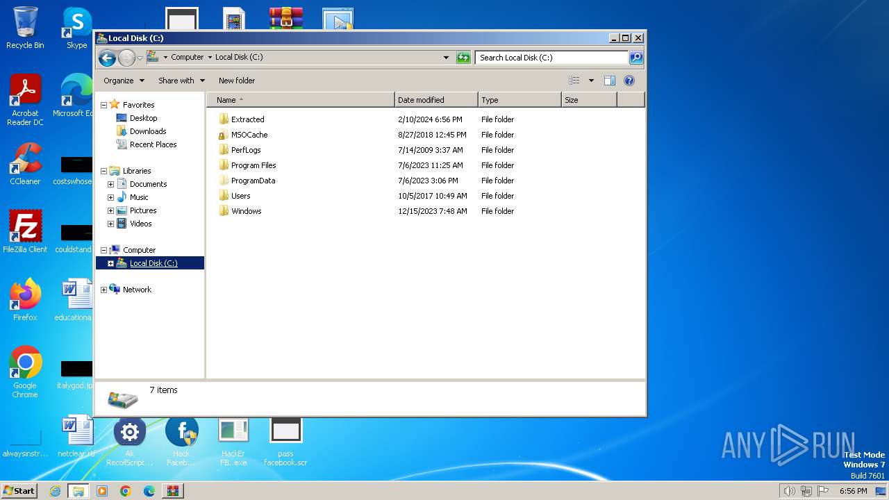Select the Users folder icon
Screen dimensions: 889x500
224,196
